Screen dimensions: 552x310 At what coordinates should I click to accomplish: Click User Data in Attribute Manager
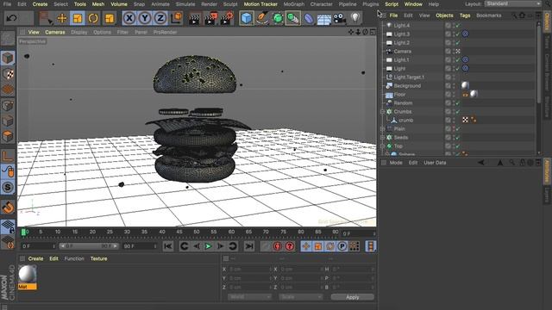(x=435, y=163)
